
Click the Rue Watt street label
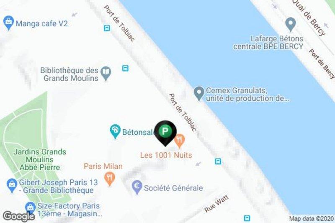click(216, 204)
